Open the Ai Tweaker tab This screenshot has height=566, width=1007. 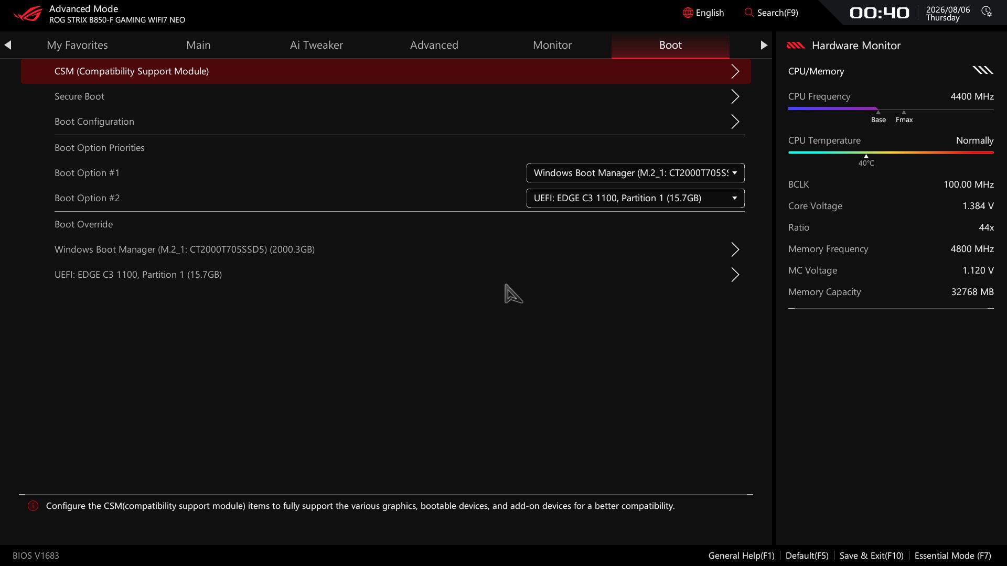coord(316,45)
